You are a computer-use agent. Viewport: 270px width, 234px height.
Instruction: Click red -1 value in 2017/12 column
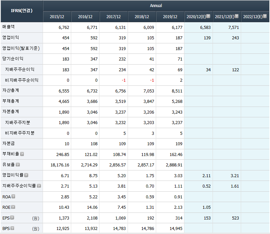(x=124, y=80)
